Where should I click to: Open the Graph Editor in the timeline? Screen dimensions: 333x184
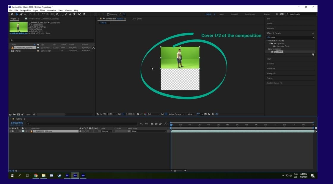point(166,124)
